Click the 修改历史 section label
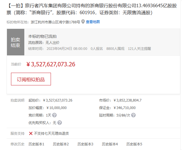This screenshot has height=150, width=182. click(x=17, y=144)
